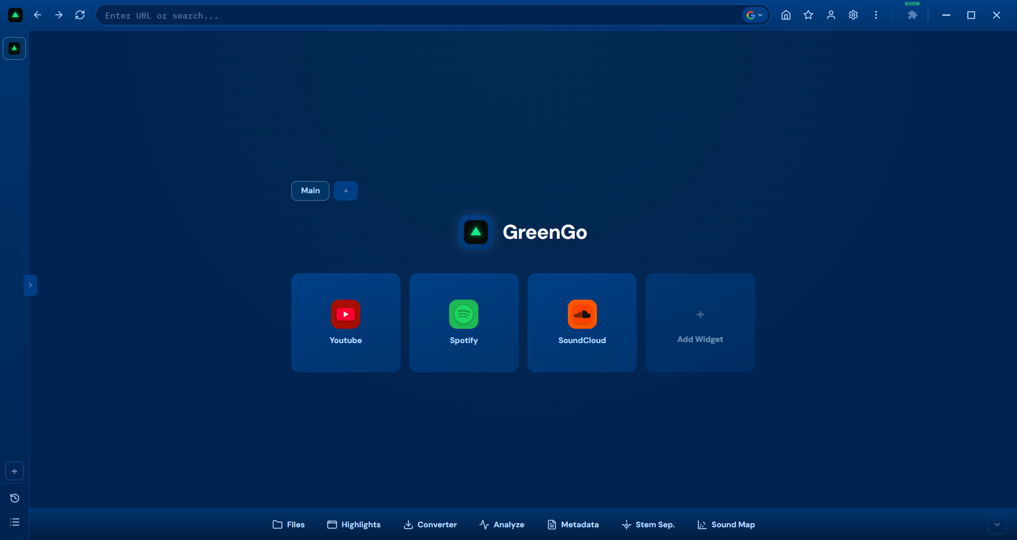Collapse the bottom toolbar with chevron
The height and width of the screenshot is (540, 1017).
tap(997, 525)
